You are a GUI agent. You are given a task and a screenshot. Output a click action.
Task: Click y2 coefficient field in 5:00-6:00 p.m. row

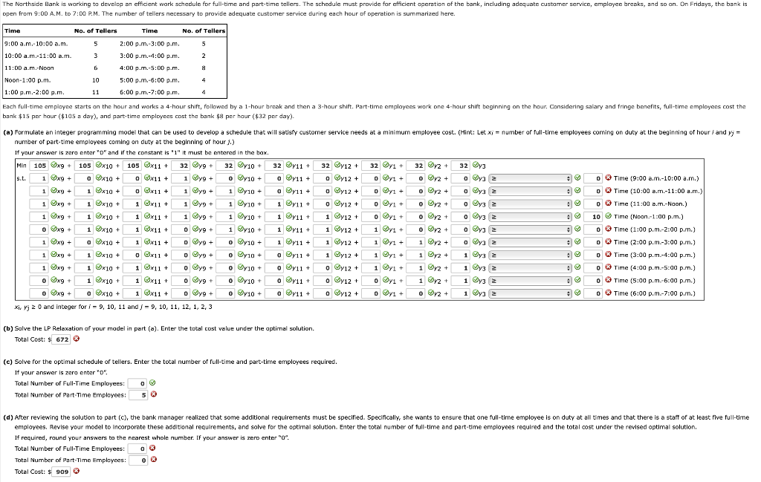[416, 281]
